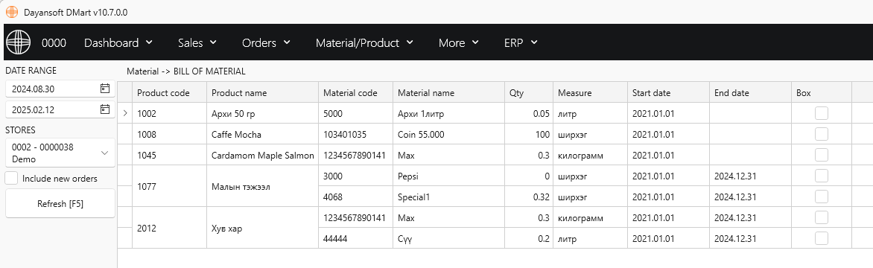Click the globe logo in the navigation bar
The width and height of the screenshot is (873, 268).
(18, 42)
